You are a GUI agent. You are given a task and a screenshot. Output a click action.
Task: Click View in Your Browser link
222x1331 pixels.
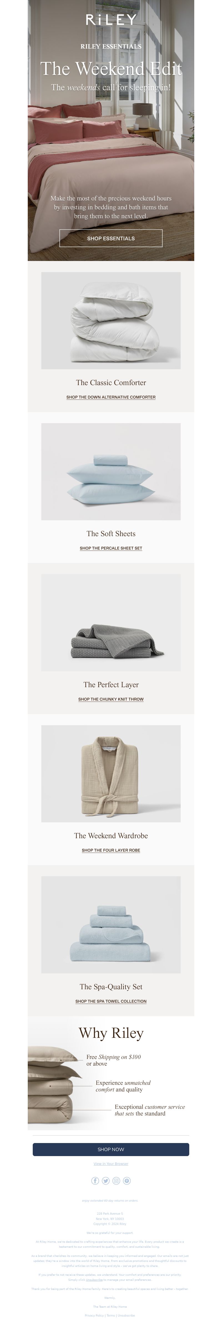coord(111,1164)
